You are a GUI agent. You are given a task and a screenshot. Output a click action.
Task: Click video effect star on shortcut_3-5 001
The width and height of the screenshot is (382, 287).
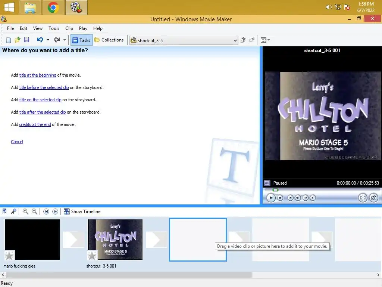click(93, 256)
